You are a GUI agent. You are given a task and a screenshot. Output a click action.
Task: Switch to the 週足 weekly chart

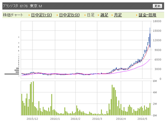[x=104, y=15]
